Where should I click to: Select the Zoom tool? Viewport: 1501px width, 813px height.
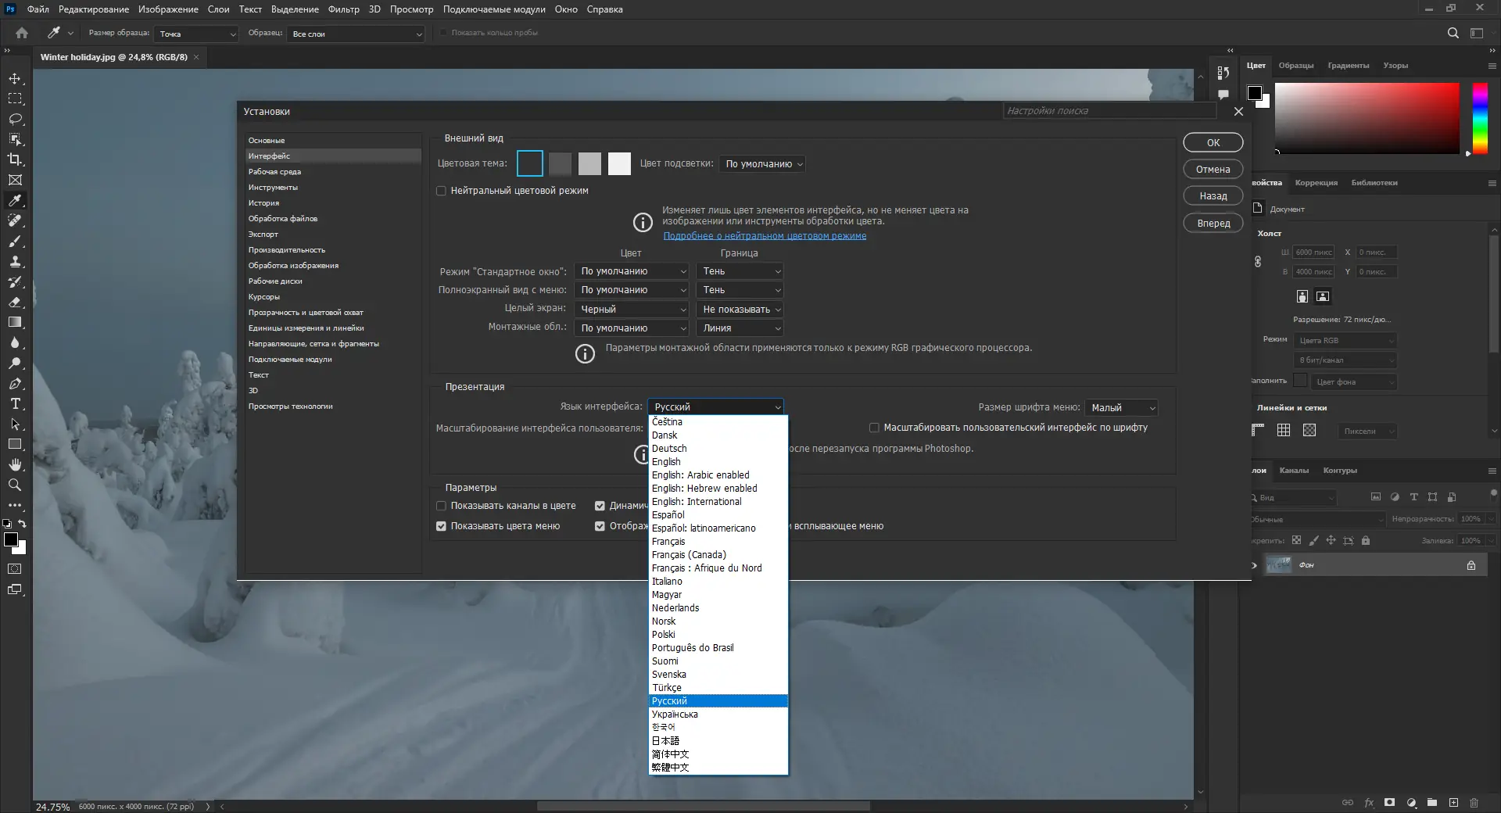point(15,485)
